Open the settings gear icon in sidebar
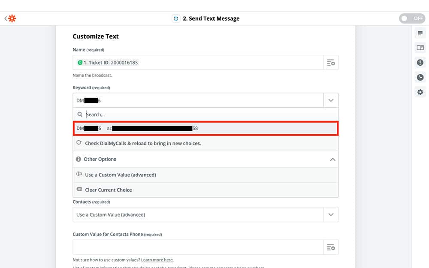 pyautogui.click(x=420, y=92)
